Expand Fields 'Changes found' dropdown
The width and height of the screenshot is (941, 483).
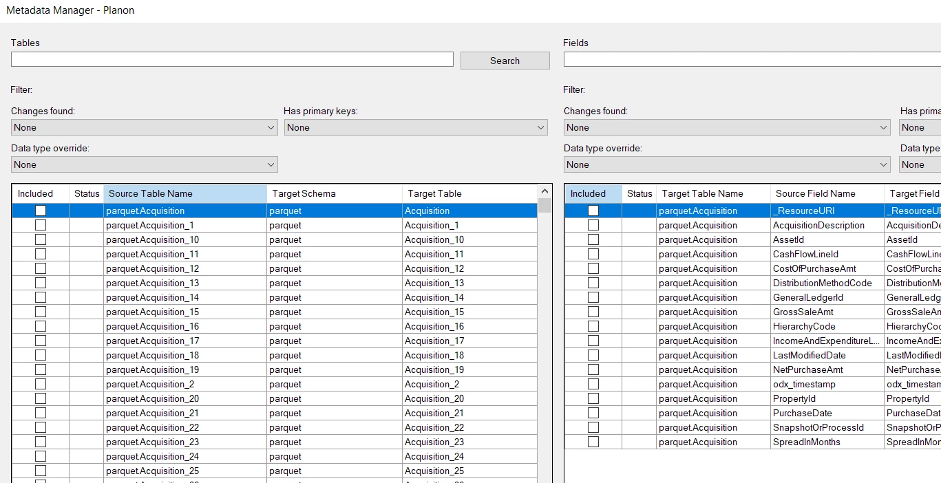tap(727, 127)
